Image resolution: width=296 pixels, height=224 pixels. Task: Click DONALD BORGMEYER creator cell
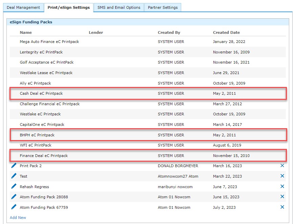point(178,166)
